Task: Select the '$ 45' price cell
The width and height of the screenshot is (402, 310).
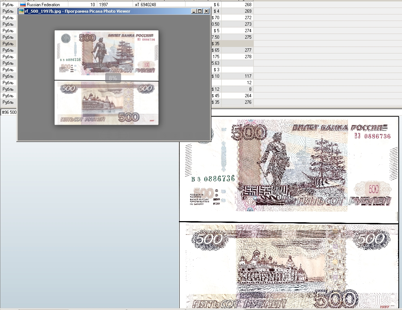Action: (x=216, y=95)
